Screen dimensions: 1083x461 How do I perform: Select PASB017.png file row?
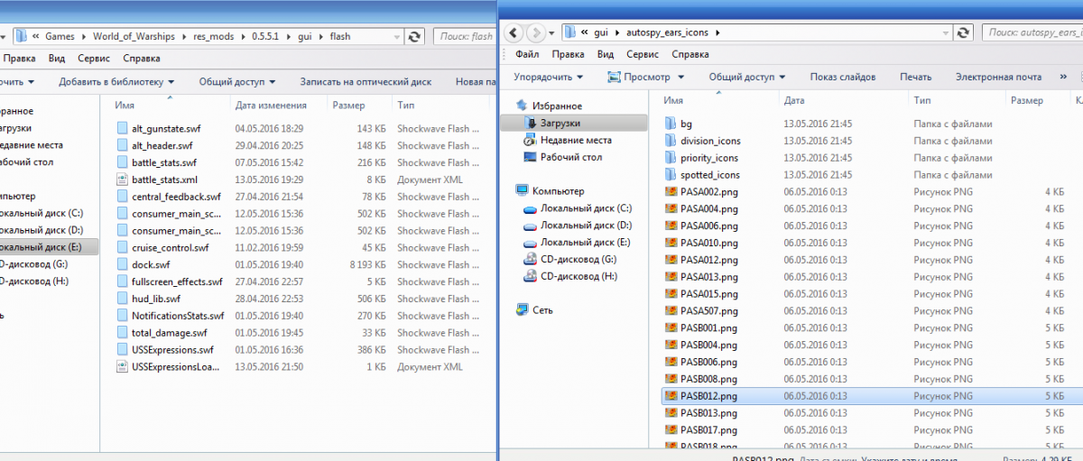point(871,430)
